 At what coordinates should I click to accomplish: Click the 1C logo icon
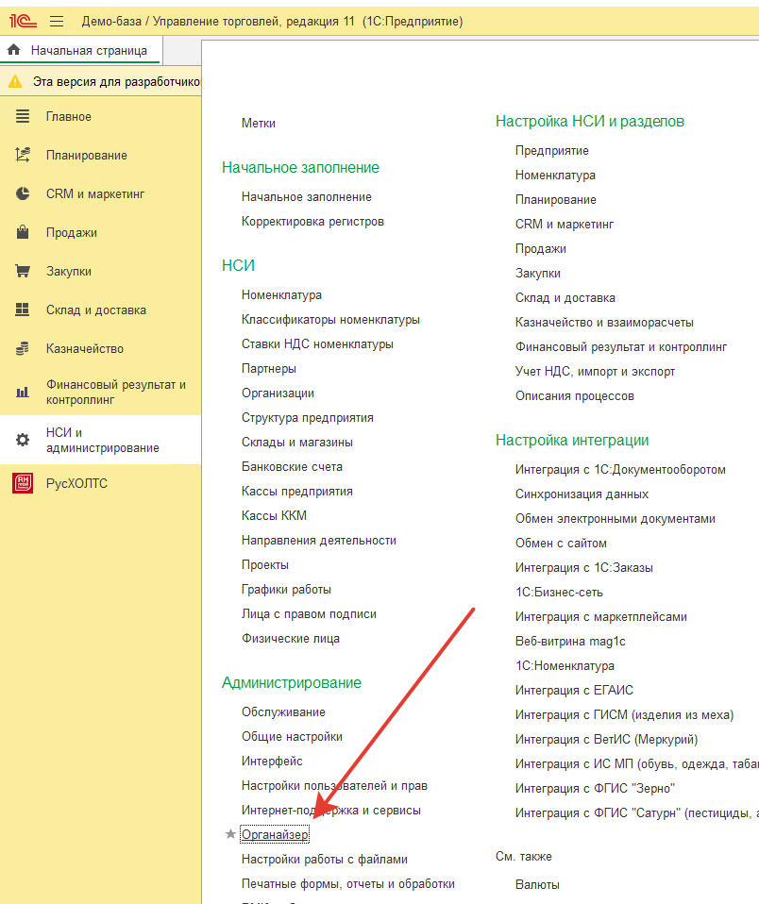(23, 22)
